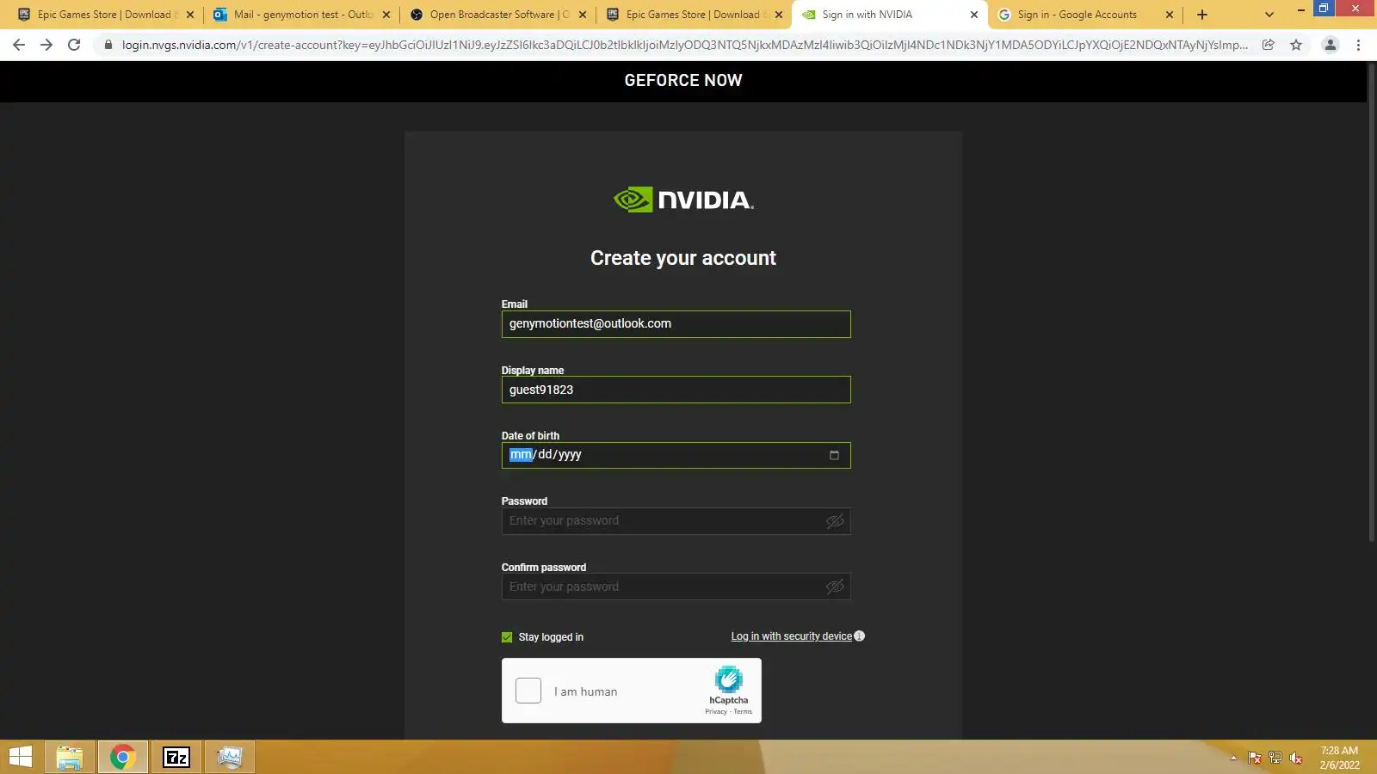The image size is (1377, 774).
Task: Switch to Open Broadcaster Software tab
Action: 497,15
